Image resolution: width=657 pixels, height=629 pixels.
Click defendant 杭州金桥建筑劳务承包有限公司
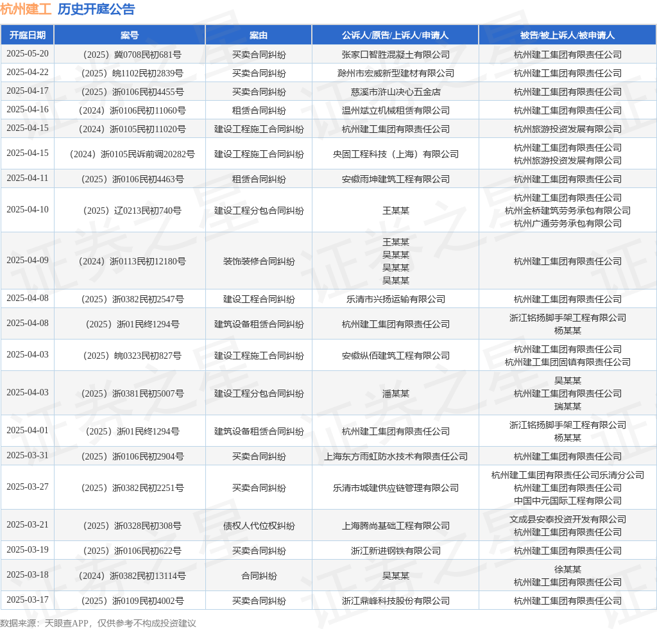click(568, 211)
